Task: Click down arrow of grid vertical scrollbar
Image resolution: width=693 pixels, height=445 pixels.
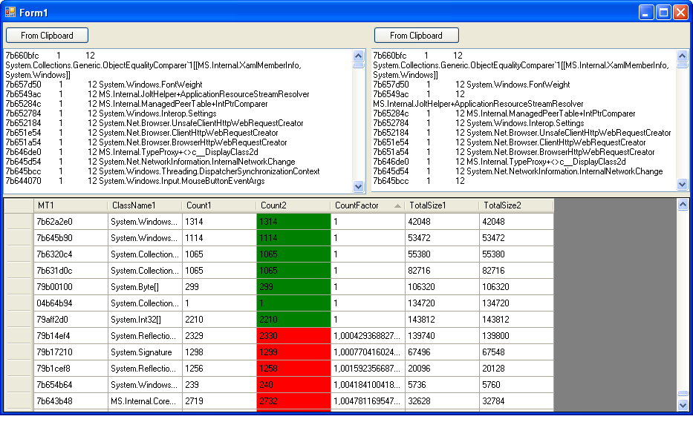Action: tap(683, 405)
